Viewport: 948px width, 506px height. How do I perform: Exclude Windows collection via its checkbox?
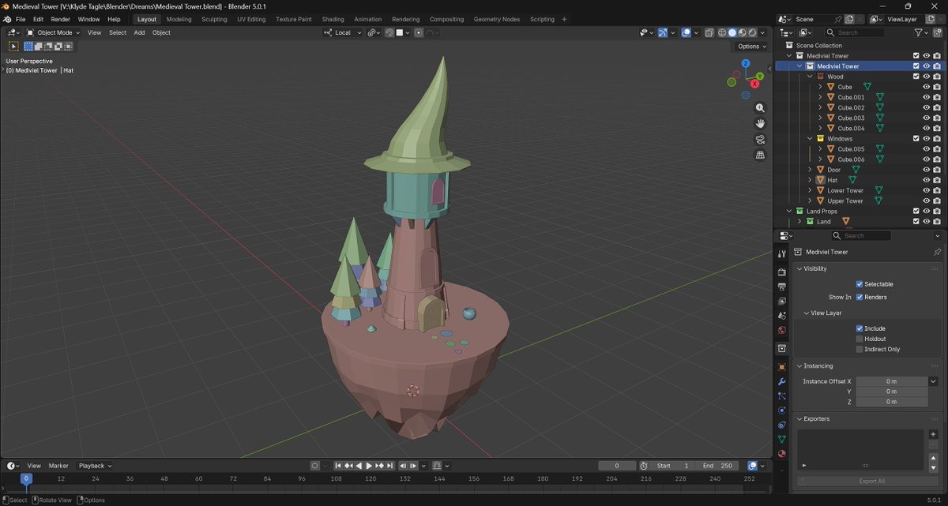pos(916,138)
